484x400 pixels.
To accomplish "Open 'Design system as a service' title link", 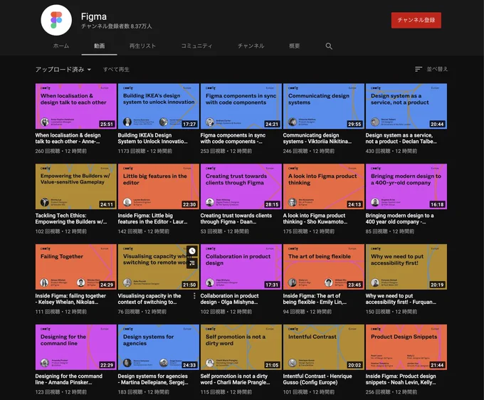I will 401,138.
